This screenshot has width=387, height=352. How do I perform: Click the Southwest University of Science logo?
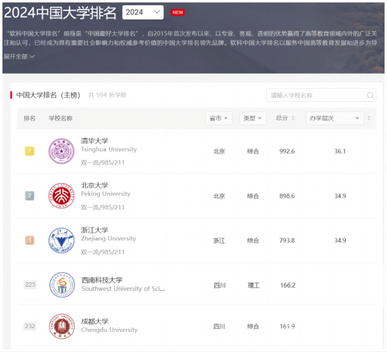[62, 285]
